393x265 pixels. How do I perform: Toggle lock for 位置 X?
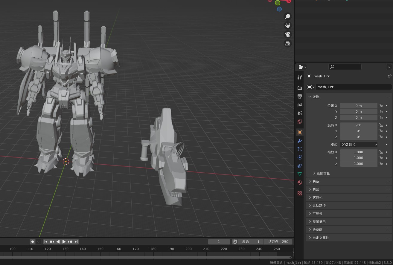381,106
